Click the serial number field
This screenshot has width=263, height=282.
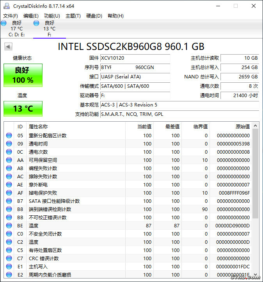(135, 67)
